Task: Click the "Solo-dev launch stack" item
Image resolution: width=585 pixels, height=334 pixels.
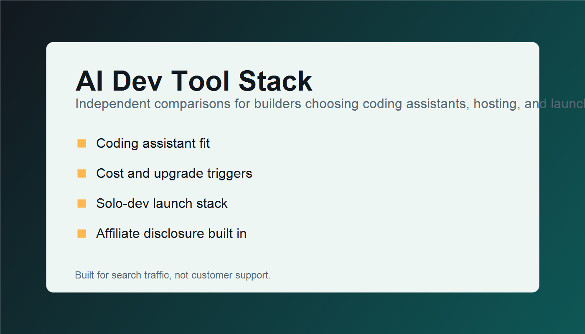Action: [162, 203]
